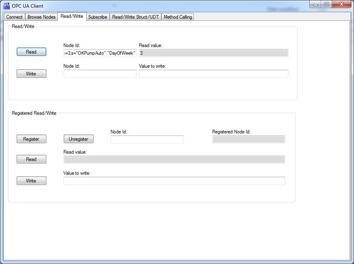The image size is (354, 264).
Task: Select the Read/Write tab
Action: [72, 16]
